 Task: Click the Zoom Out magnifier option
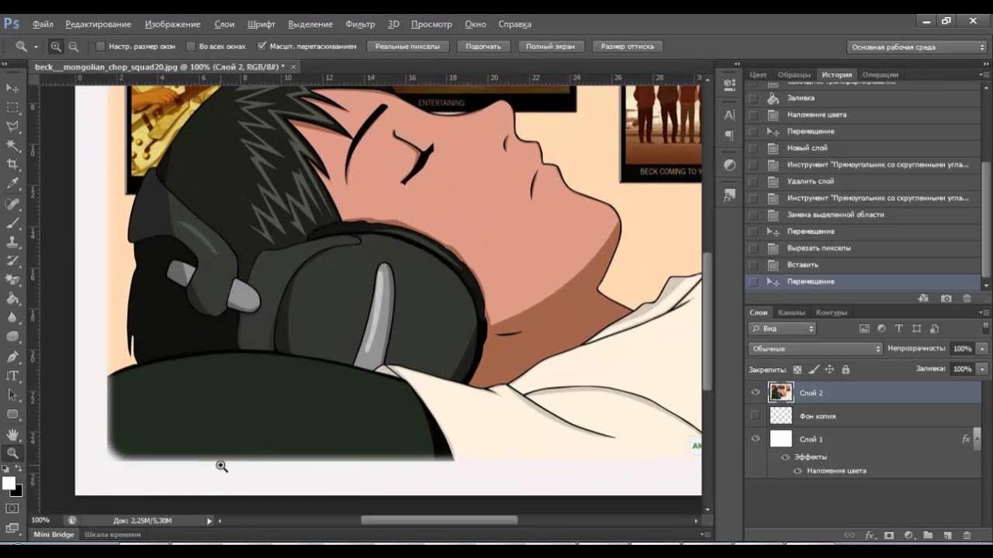73,46
